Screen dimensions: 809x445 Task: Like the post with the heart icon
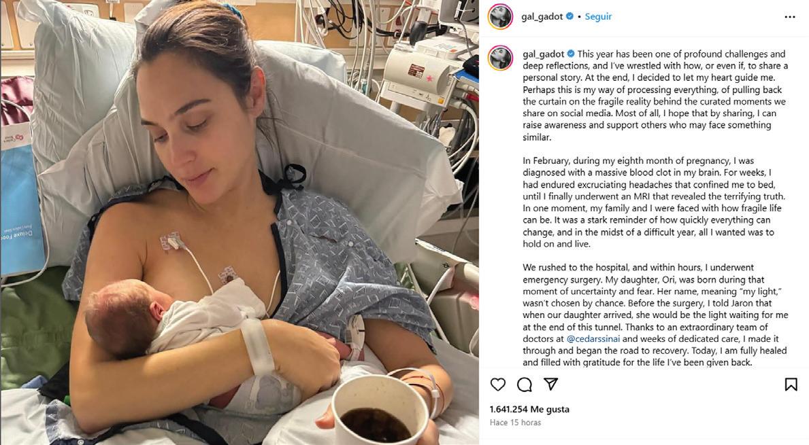pos(498,385)
